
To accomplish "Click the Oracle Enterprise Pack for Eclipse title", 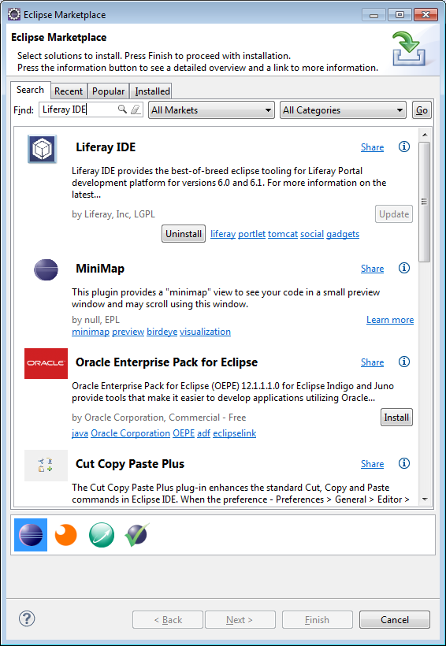I will (166, 362).
